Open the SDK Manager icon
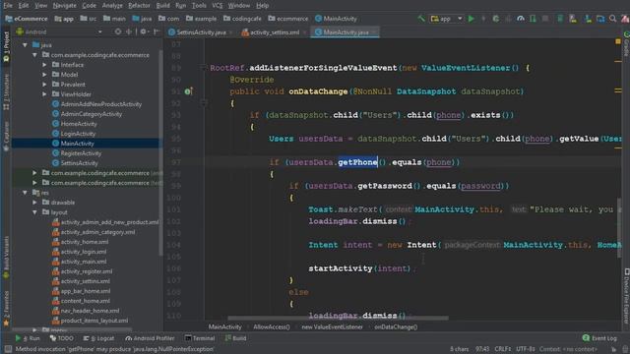The width and height of the screenshot is (630, 354). click(x=588, y=19)
